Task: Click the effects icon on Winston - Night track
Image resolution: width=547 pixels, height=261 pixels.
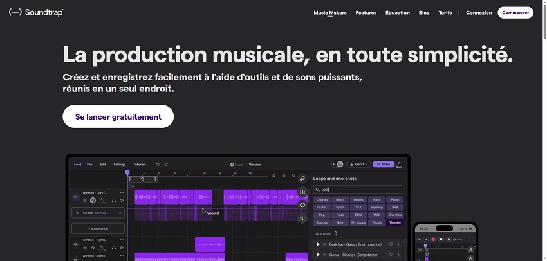Action: [93, 248]
